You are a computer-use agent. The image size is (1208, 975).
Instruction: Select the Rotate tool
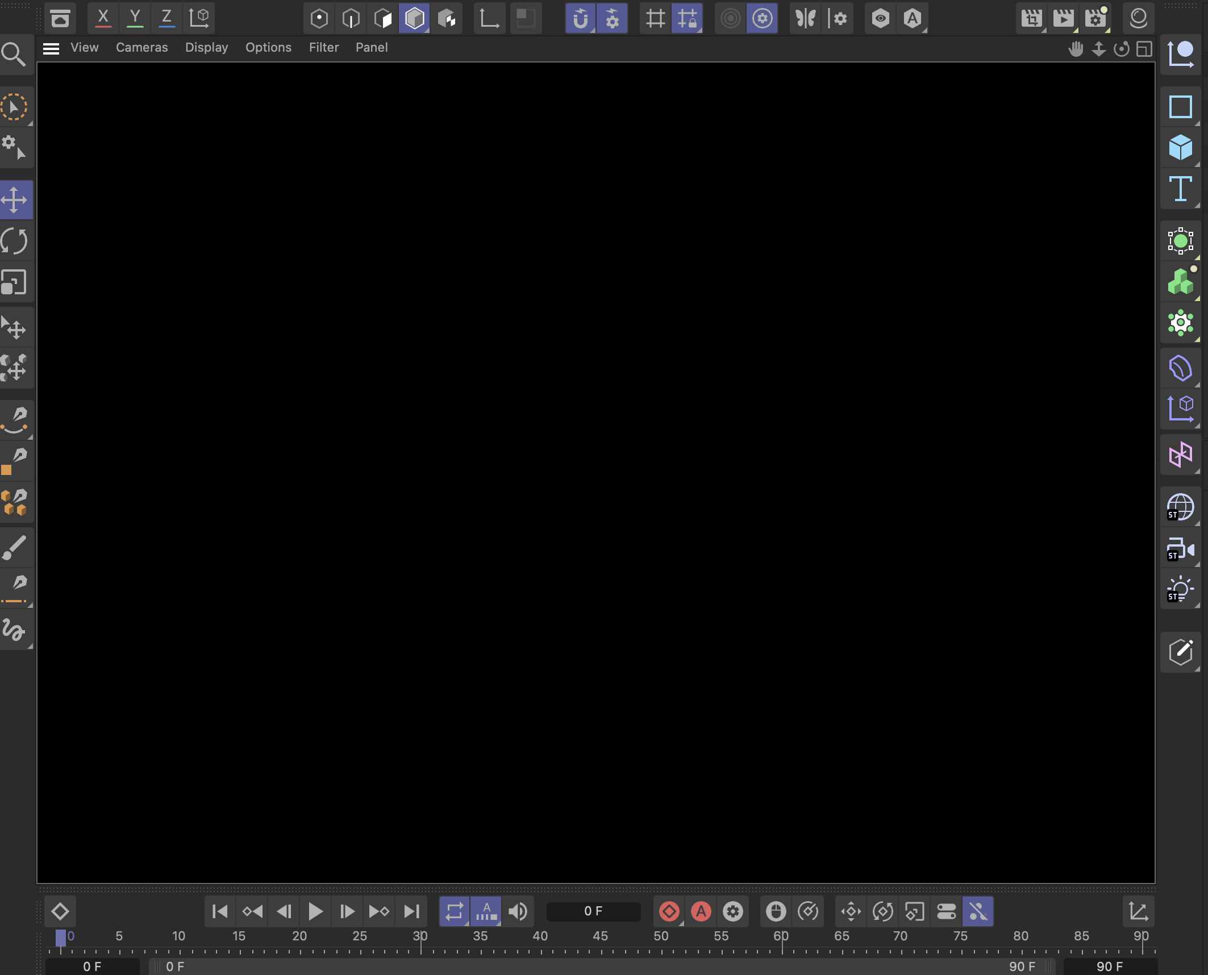(15, 241)
